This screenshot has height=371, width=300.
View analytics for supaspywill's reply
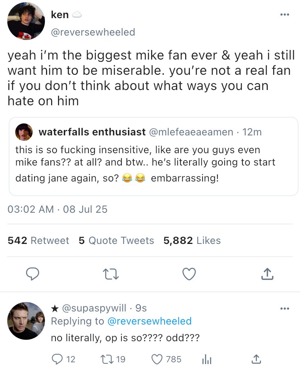coord(206,359)
